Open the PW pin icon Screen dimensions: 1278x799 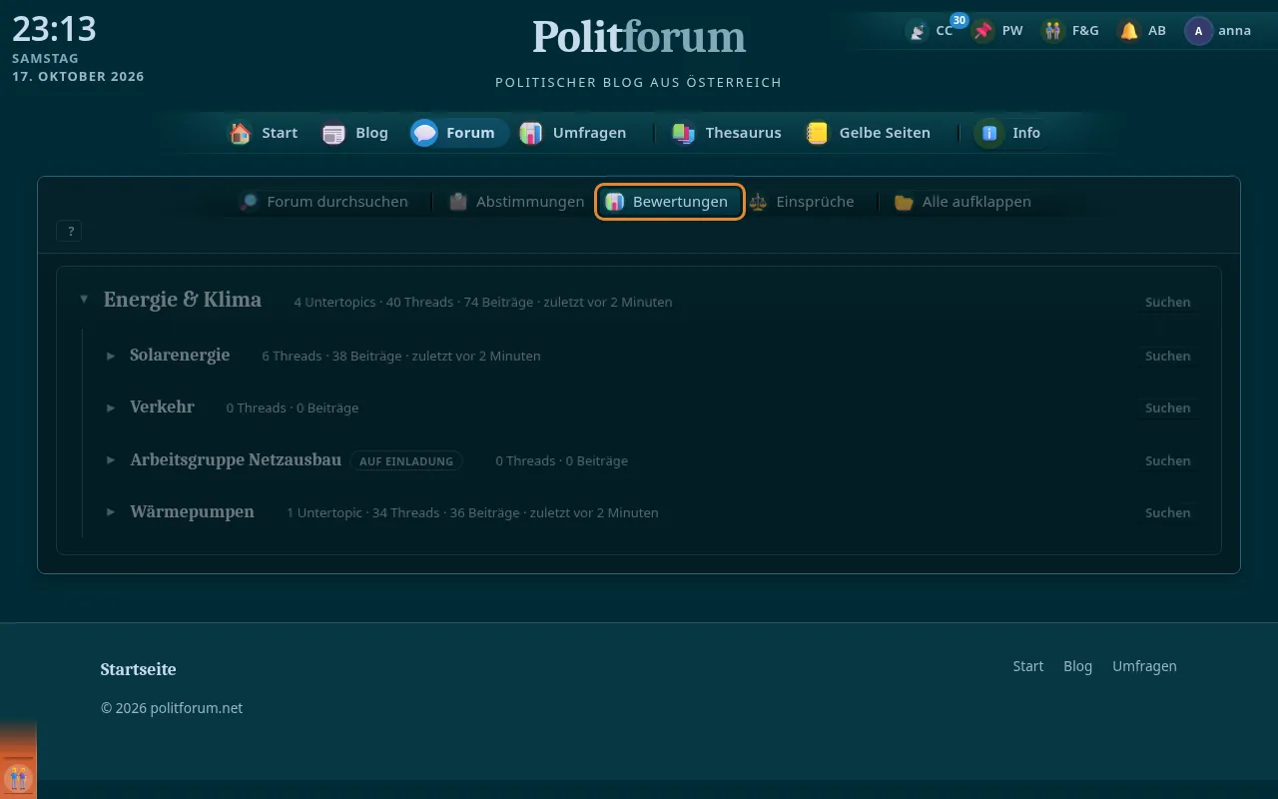pyautogui.click(x=984, y=31)
